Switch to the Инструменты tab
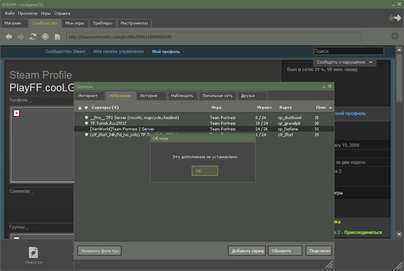 [x=134, y=23]
